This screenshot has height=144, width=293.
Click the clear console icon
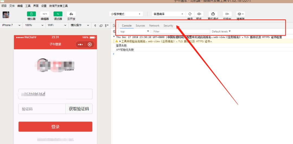114,31
